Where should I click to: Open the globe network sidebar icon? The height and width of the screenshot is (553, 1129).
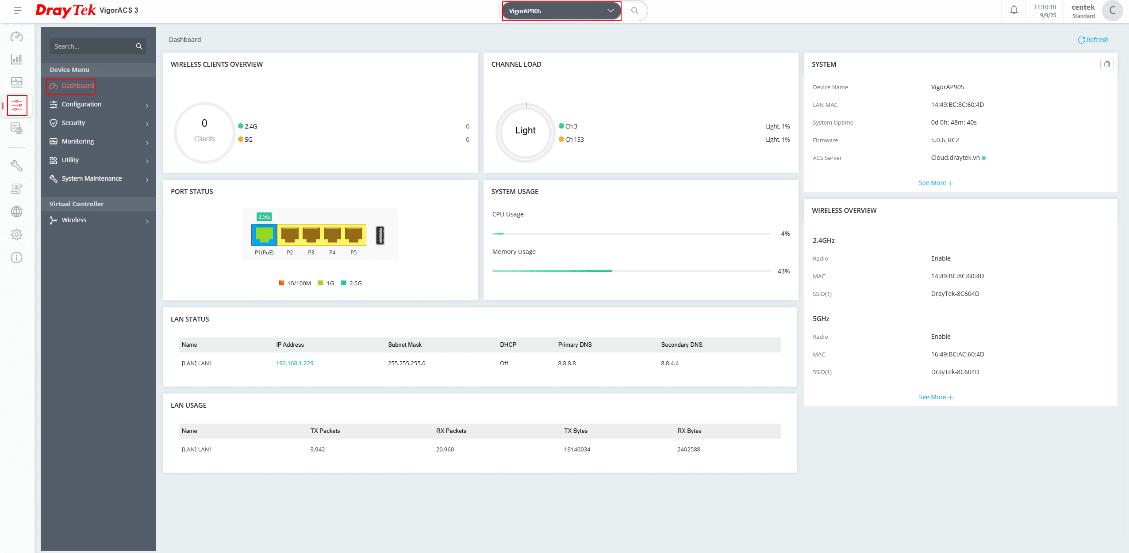[17, 212]
